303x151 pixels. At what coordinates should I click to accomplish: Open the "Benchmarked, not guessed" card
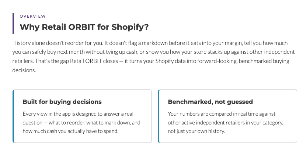point(227,116)
